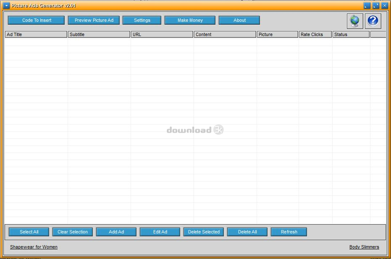Screen dimensions: 391x259
Task: Open the Settings panel
Action: click(142, 20)
